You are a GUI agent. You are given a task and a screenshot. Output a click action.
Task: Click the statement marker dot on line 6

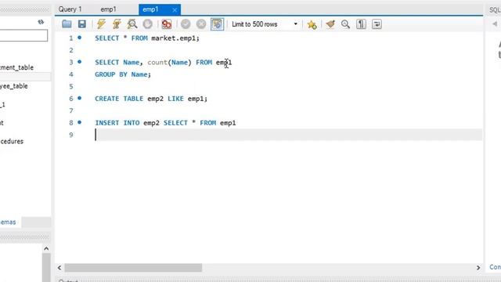tap(80, 98)
